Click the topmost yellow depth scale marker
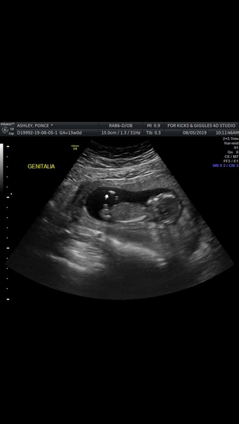Screen dimensions: 239x424 pos(8,146)
